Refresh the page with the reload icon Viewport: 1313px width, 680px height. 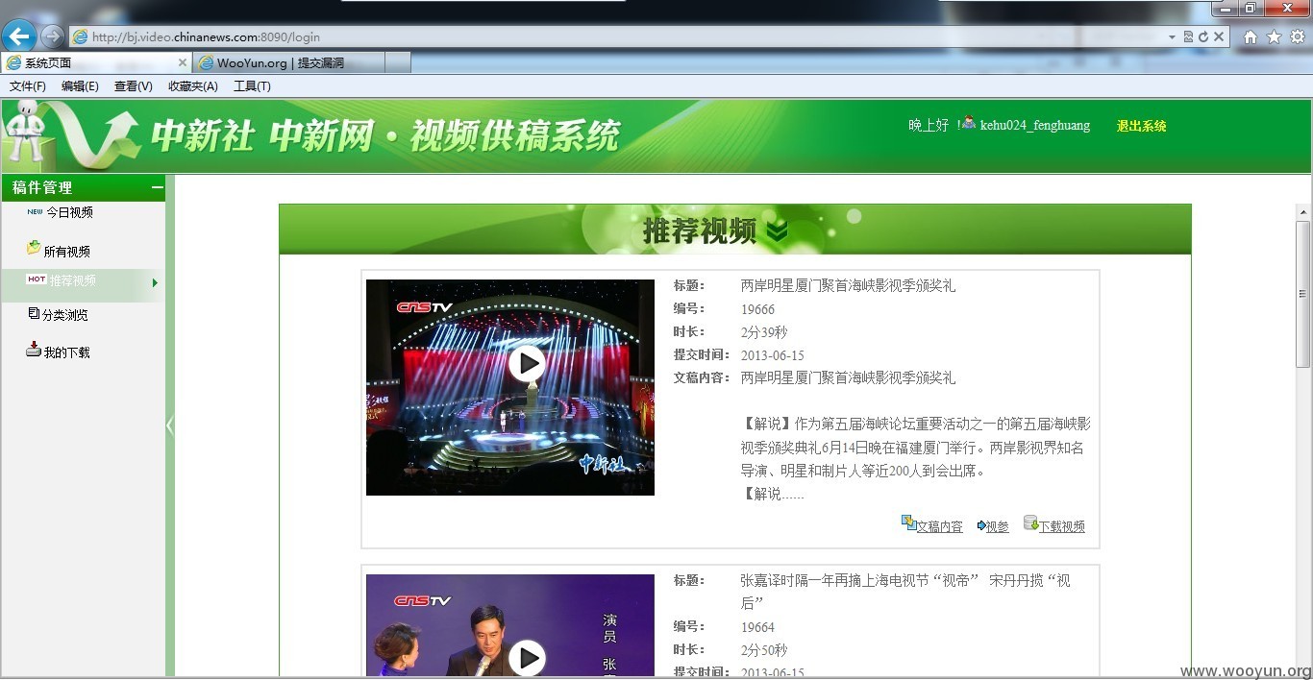pos(1202,36)
